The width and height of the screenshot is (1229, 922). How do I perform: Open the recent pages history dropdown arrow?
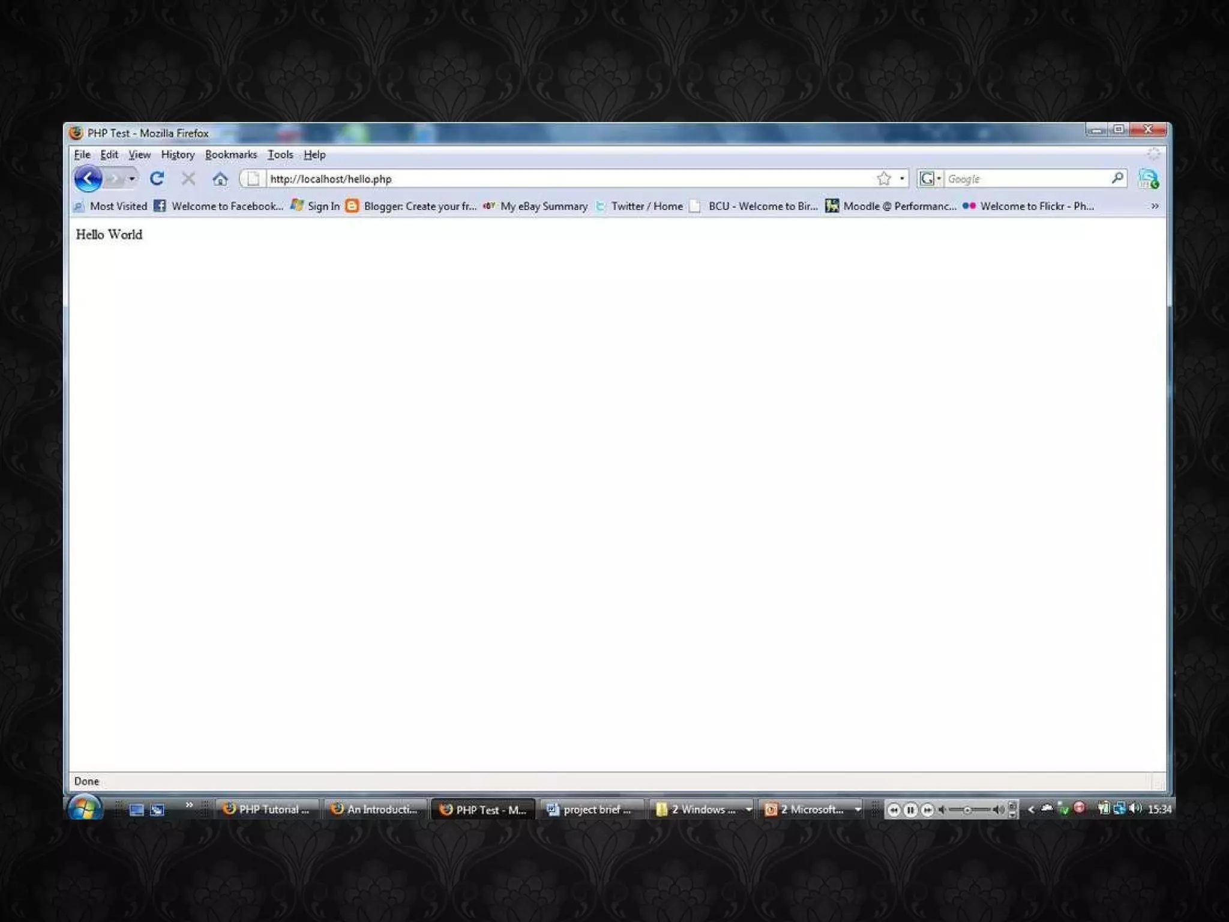click(x=131, y=179)
